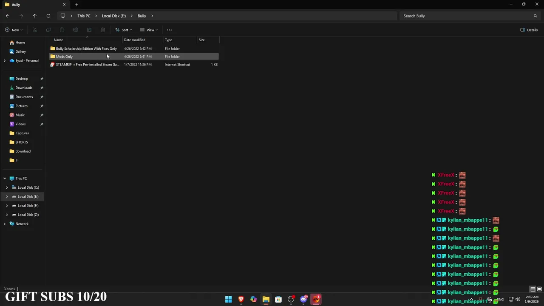This screenshot has width=544, height=306.
Task: Sort by the Size column header
Action: pos(208,40)
